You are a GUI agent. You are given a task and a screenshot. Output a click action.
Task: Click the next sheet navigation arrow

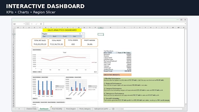coord(19,109)
